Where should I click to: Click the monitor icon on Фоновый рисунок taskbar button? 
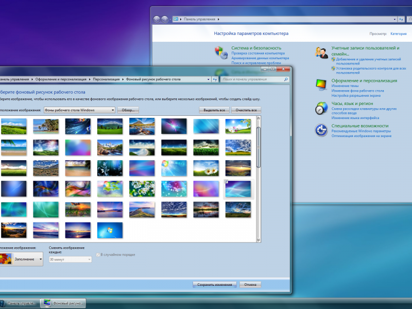pos(47,303)
